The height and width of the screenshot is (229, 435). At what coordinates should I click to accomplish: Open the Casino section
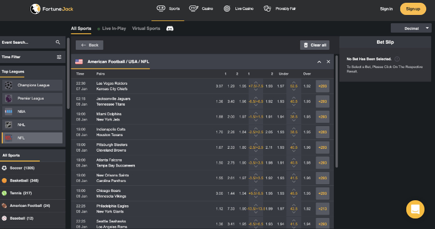coord(201,9)
